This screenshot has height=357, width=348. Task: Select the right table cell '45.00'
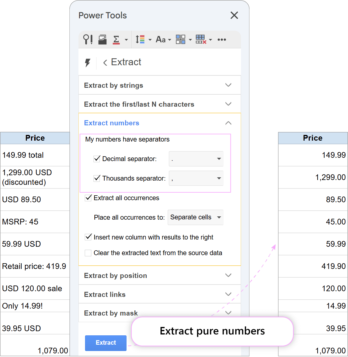pyautogui.click(x=313, y=222)
